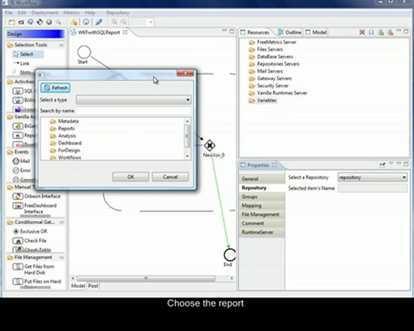
Task: Open the Deployment menu
Action: [44, 13]
